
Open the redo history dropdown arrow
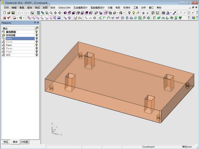[x=29, y=13]
